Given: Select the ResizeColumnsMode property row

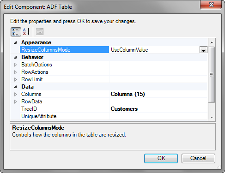Looking at the screenshot, I should (x=64, y=50).
